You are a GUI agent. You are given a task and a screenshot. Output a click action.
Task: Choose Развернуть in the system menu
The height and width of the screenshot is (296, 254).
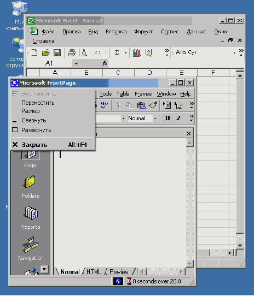(x=53, y=130)
